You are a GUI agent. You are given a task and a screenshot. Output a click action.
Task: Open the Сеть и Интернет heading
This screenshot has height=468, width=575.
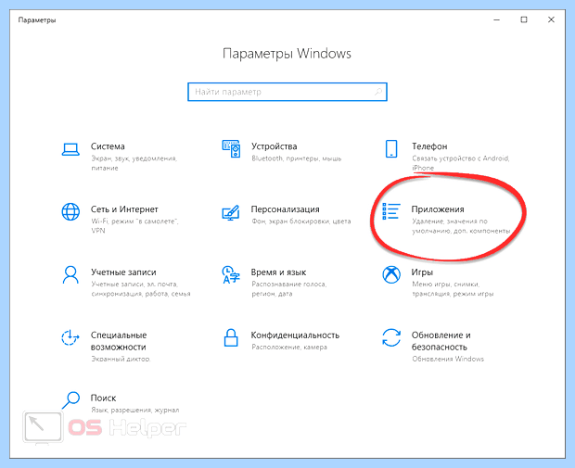pyautogui.click(x=124, y=209)
